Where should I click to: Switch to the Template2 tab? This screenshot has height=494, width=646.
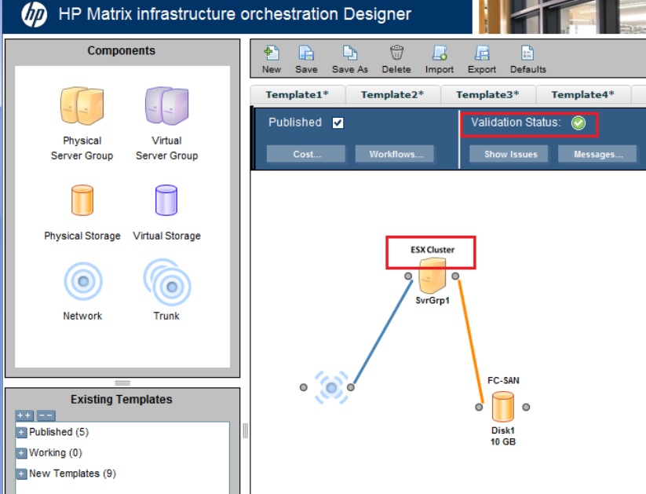point(392,94)
